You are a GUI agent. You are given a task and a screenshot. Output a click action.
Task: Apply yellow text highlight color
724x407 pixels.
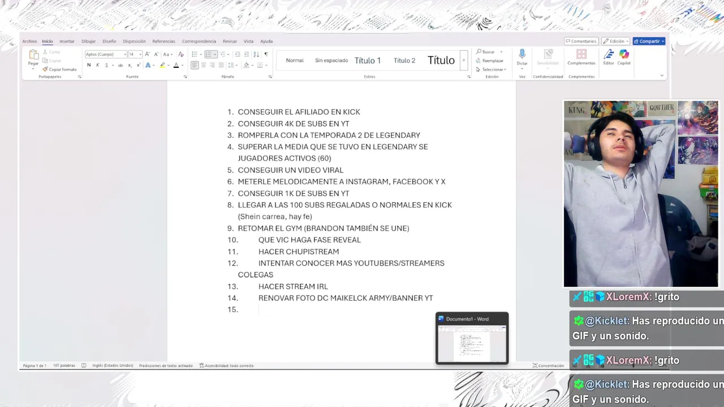[x=162, y=65]
